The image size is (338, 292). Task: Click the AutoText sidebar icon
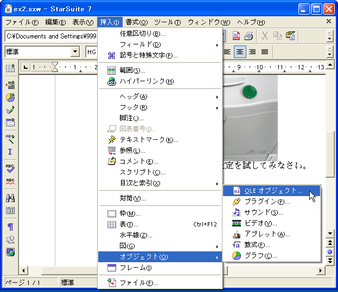click(x=10, y=139)
